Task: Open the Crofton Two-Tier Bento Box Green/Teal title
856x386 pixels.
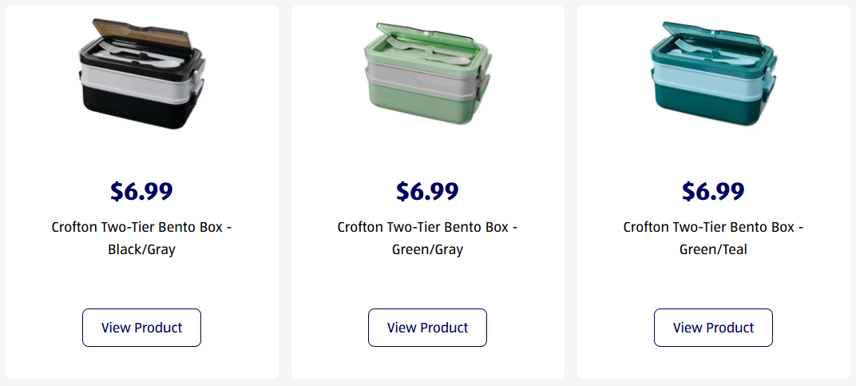Action: pos(713,238)
